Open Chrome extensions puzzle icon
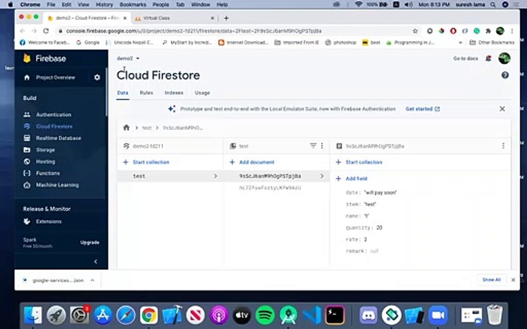Screen dimensions: 527x329 [488, 31]
